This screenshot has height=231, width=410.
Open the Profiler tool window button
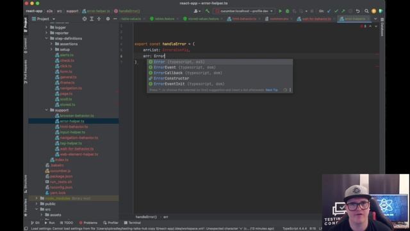111,223
